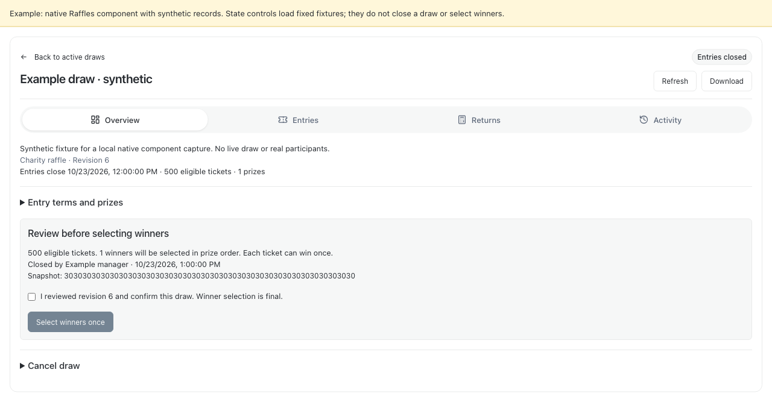The width and height of the screenshot is (772, 402).
Task: Click the Entries closed status badge
Action: click(x=722, y=57)
